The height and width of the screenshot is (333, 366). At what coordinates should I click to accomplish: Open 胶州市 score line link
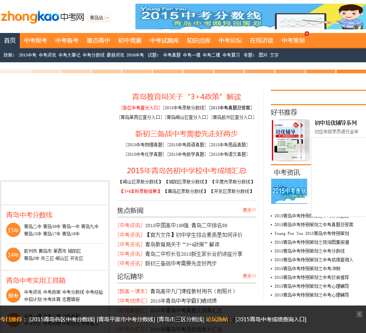click(x=30, y=251)
